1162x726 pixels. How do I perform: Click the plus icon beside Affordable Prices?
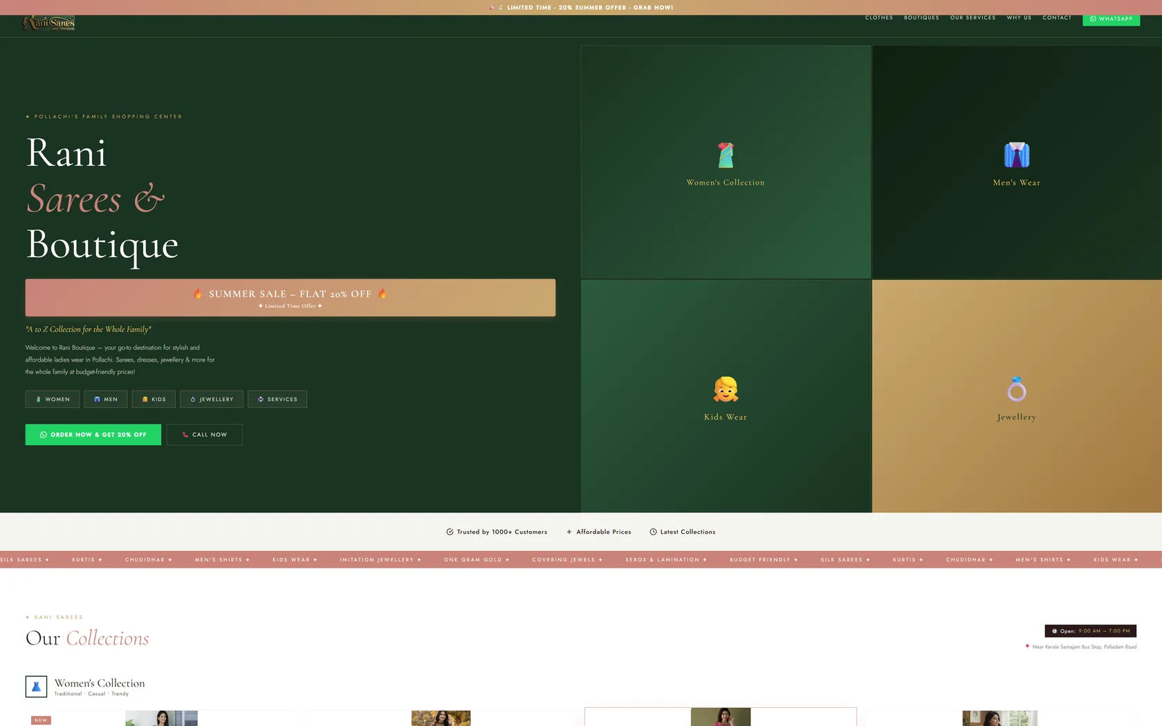569,532
